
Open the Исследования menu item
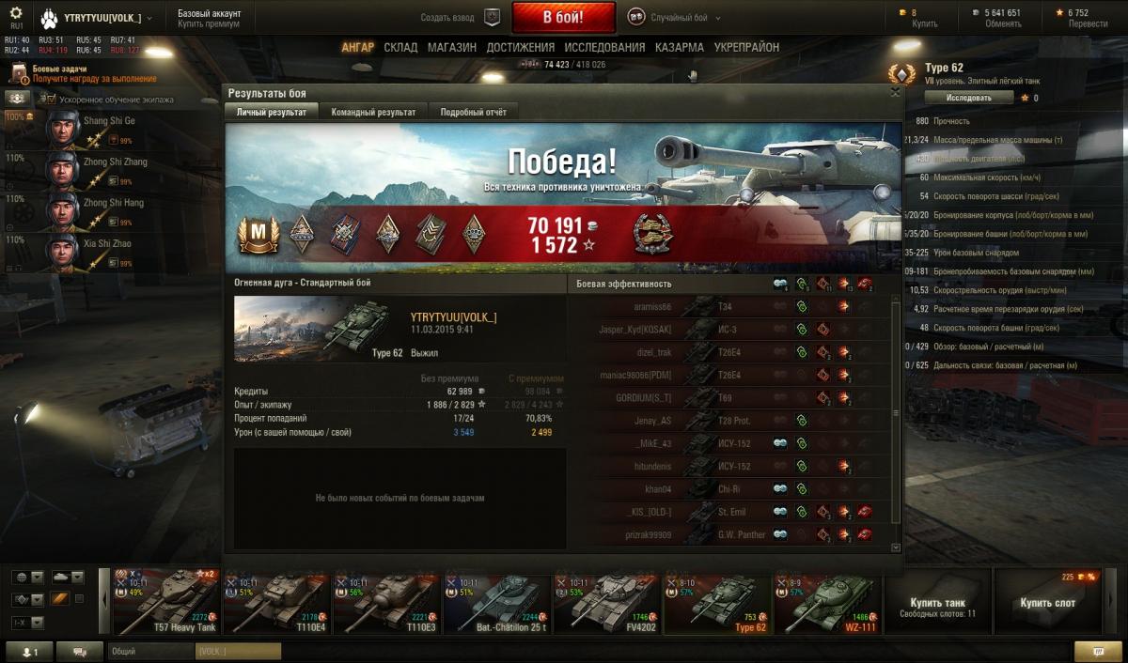(604, 47)
